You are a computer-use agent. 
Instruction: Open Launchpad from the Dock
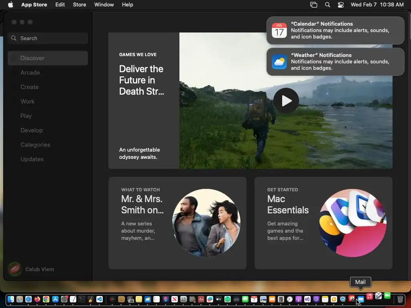(20, 299)
